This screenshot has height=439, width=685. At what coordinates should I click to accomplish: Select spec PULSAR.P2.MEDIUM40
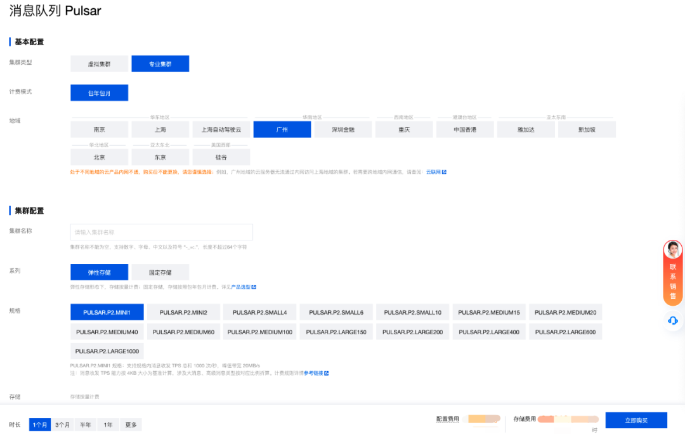pyautogui.click(x=107, y=332)
